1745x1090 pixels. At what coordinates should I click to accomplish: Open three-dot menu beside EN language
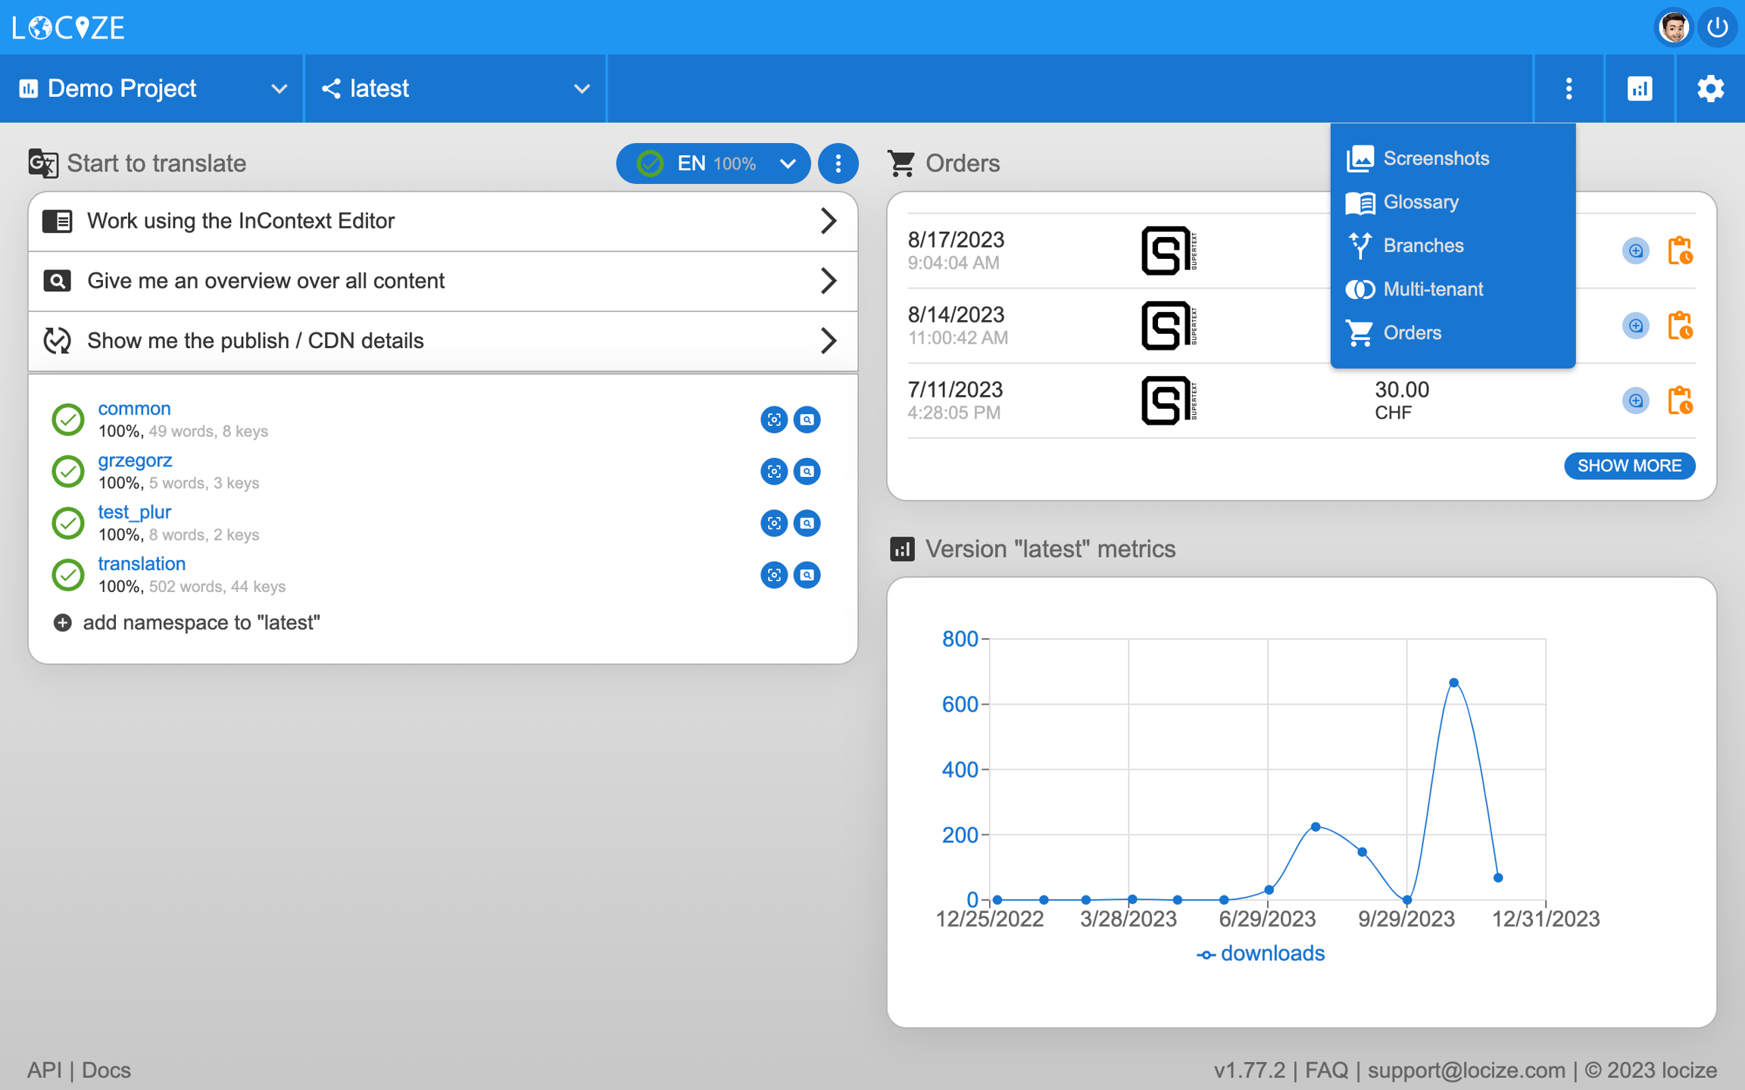[838, 163]
